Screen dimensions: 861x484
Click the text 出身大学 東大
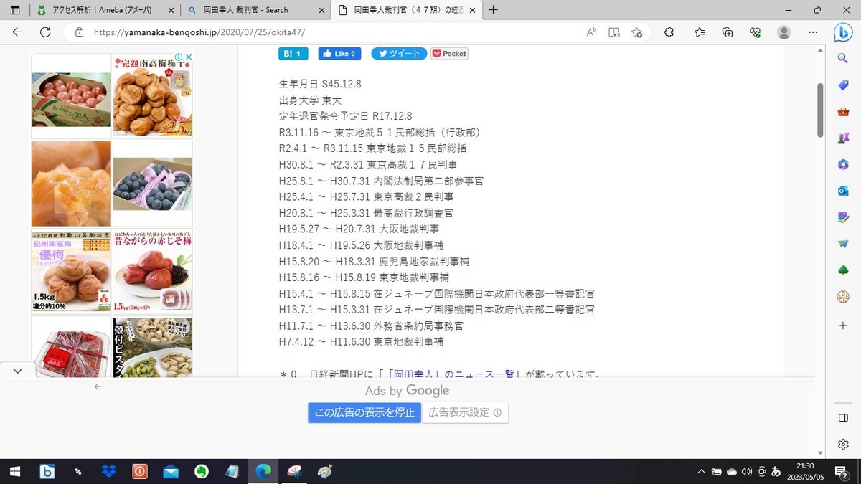(x=310, y=100)
